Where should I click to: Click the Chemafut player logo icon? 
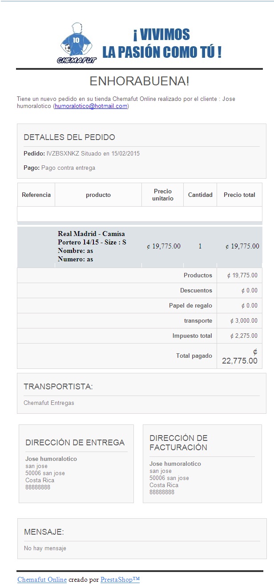(x=77, y=43)
